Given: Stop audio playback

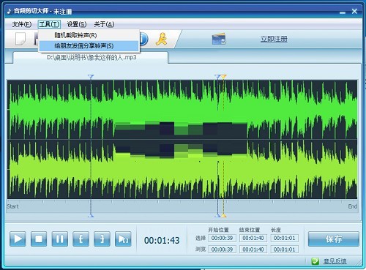Looking at the screenshot, I should (39, 239).
